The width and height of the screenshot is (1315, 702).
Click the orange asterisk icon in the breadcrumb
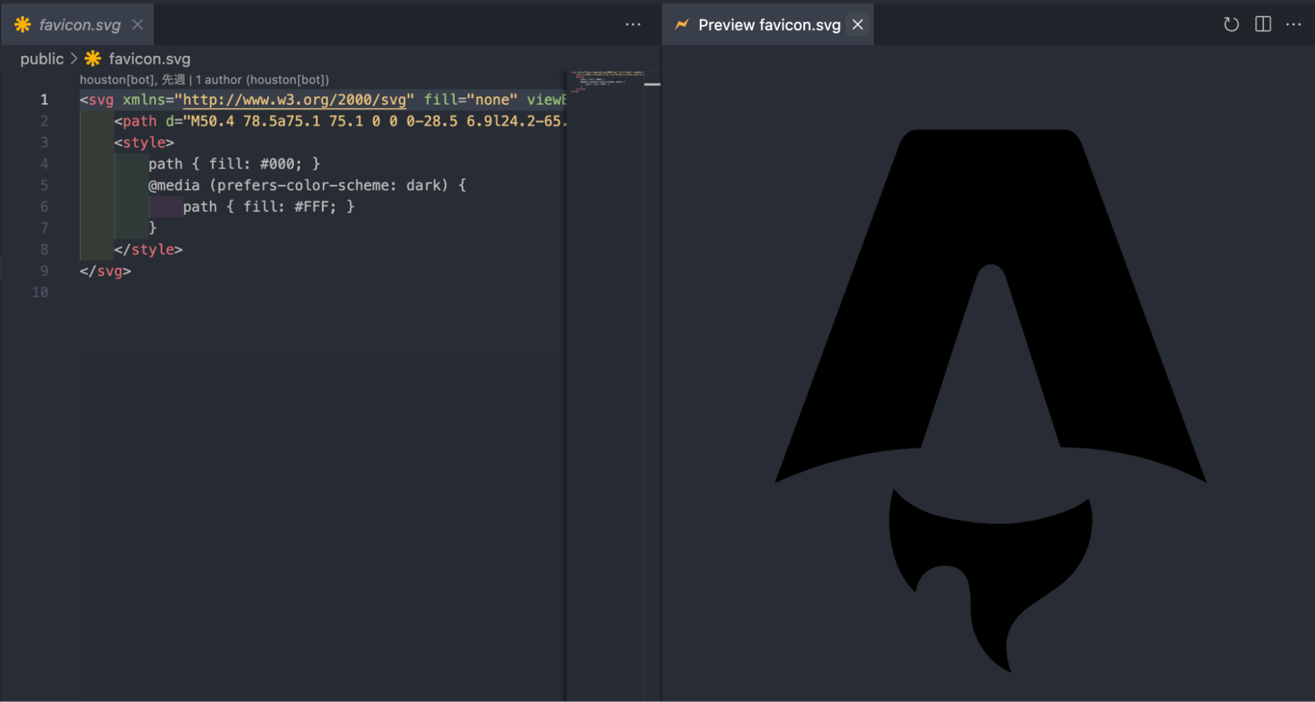coord(93,59)
